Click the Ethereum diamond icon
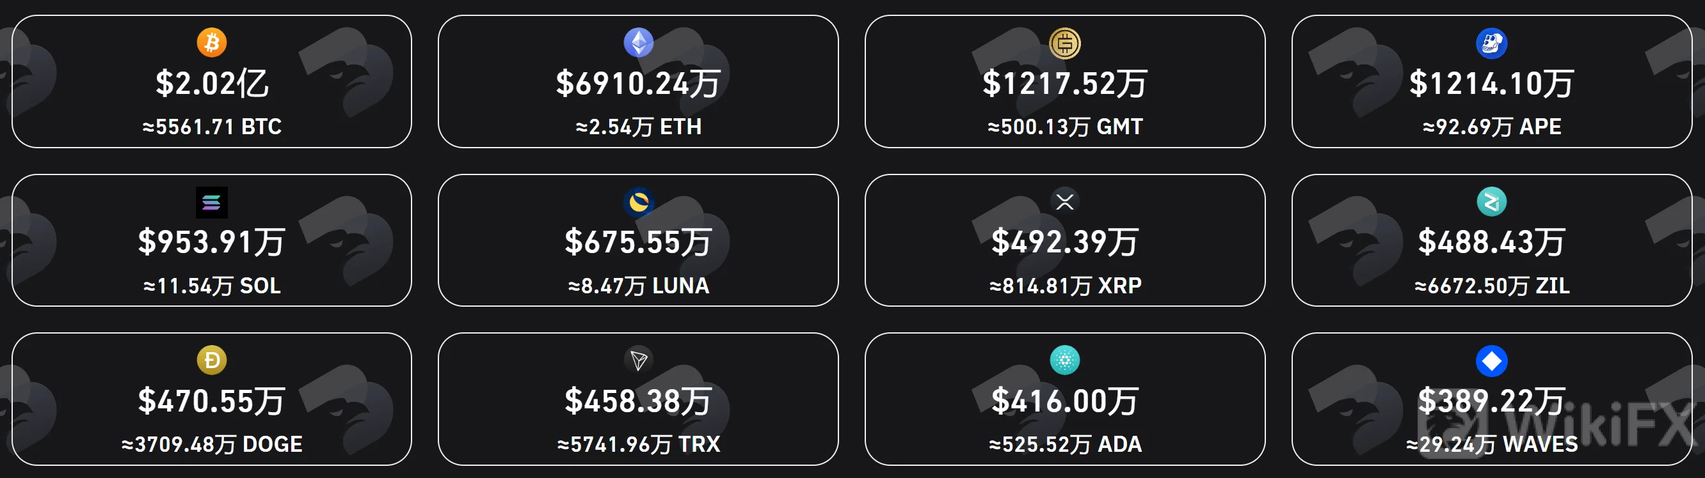This screenshot has width=1705, height=478. (x=639, y=43)
